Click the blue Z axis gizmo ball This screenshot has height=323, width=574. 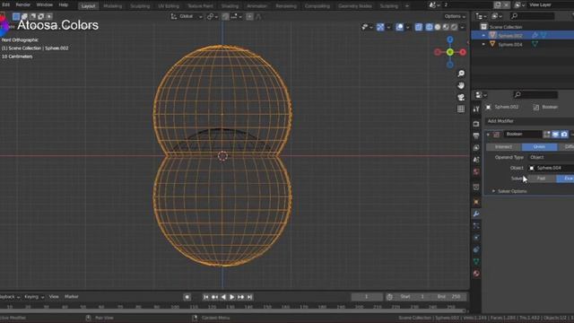(450, 39)
